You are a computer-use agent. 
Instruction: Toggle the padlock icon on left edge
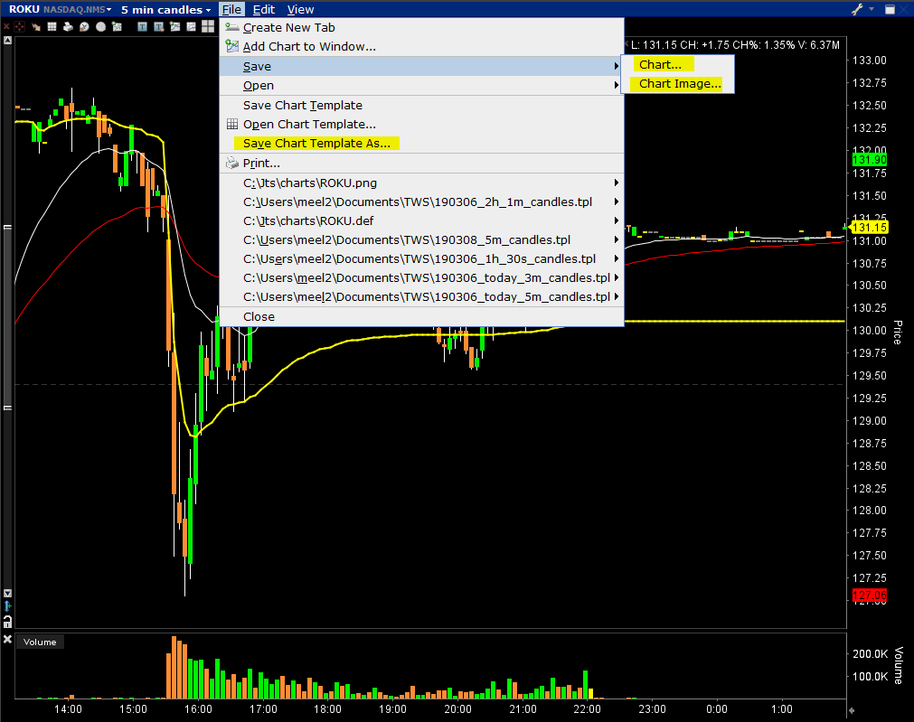7,621
